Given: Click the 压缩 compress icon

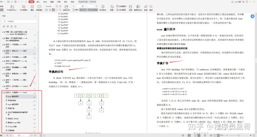Looking at the screenshot, I should click(131, 6).
